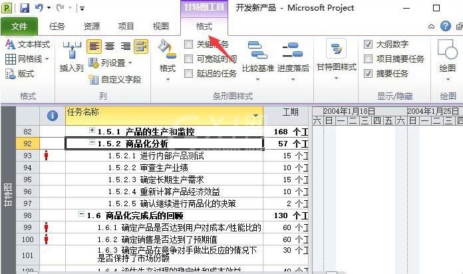463x274 pixels.
Task: Uncheck the 大纲数字 checkbox
Action: point(368,45)
